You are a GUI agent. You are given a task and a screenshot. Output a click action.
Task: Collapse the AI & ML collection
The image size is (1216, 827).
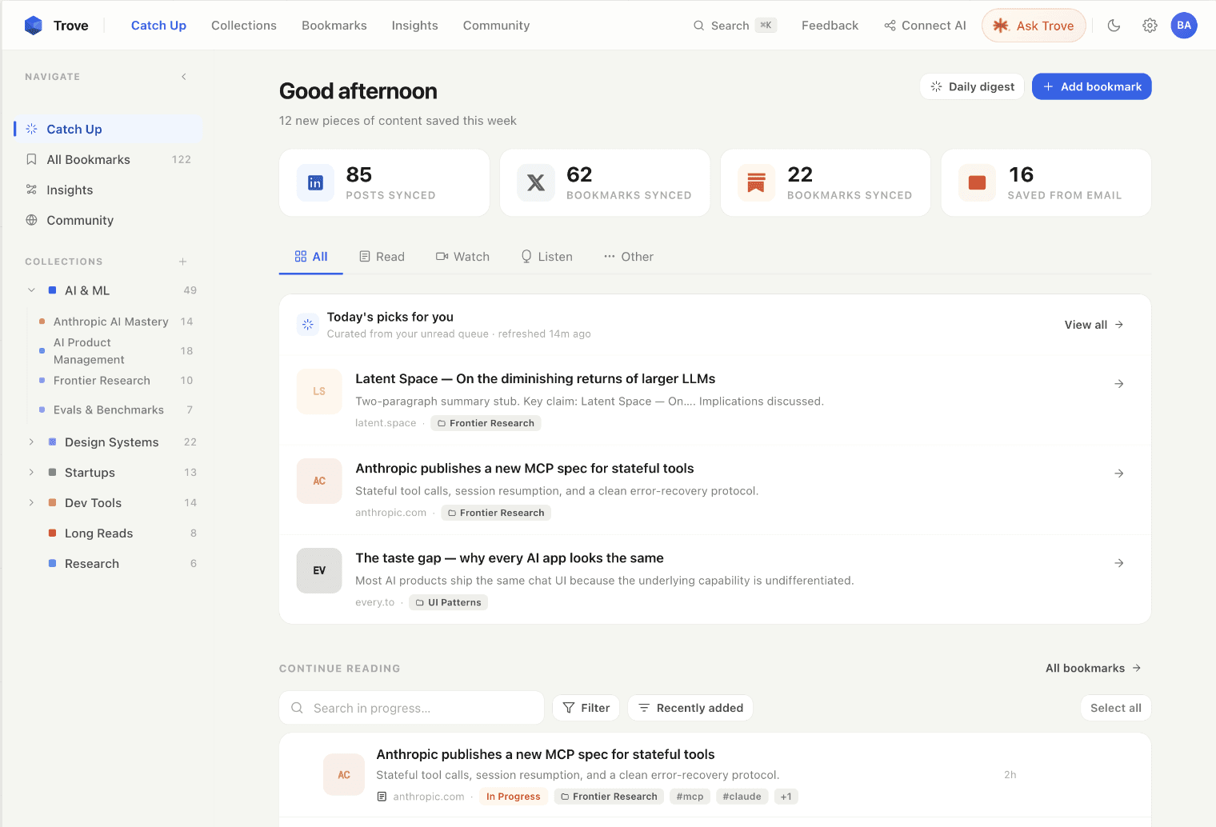click(31, 290)
